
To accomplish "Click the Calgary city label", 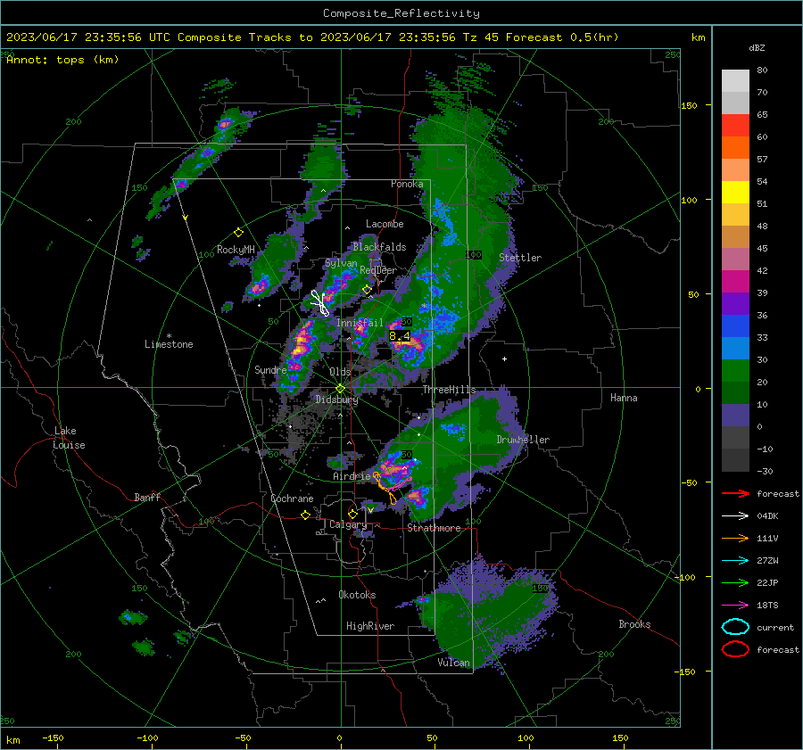I will tap(348, 524).
